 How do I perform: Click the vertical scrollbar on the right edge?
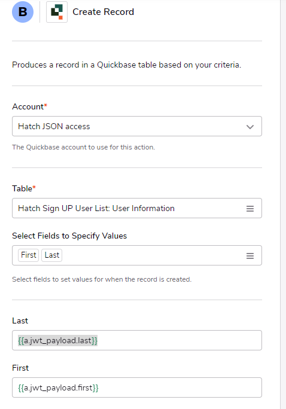point(283,204)
